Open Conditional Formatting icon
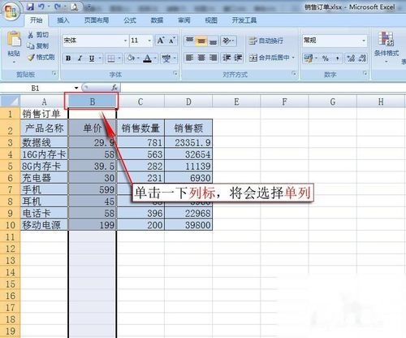This screenshot has width=406, height=338. click(386, 39)
